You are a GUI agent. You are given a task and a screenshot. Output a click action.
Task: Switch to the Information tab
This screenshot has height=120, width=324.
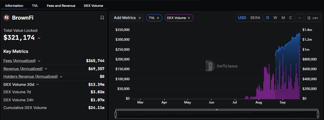click(x=14, y=6)
